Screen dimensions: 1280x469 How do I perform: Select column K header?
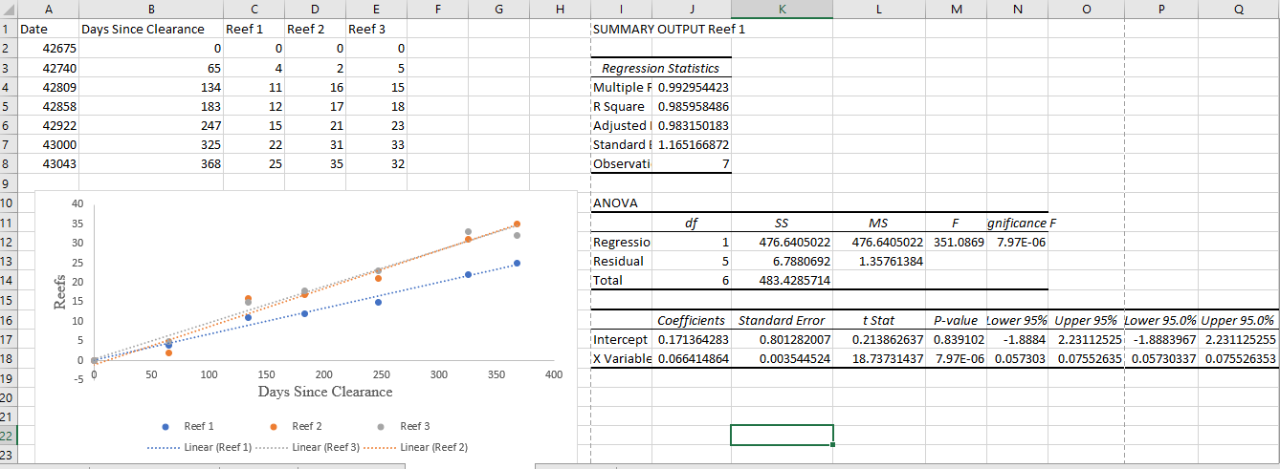pyautogui.click(x=783, y=9)
